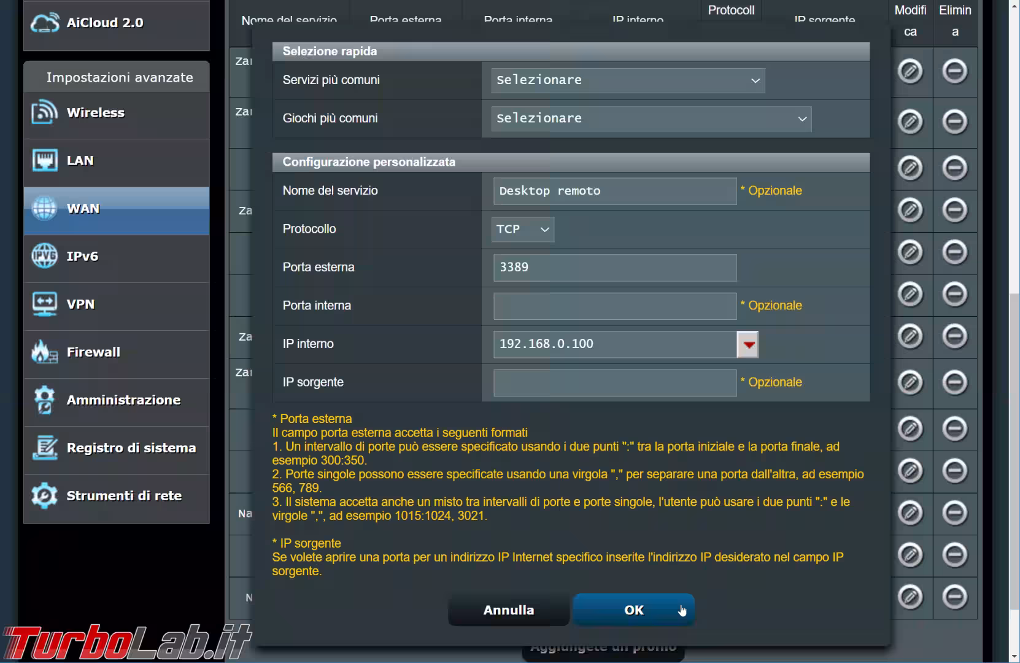Click the Porta interna input field
The width and height of the screenshot is (1020, 663).
[614, 306]
